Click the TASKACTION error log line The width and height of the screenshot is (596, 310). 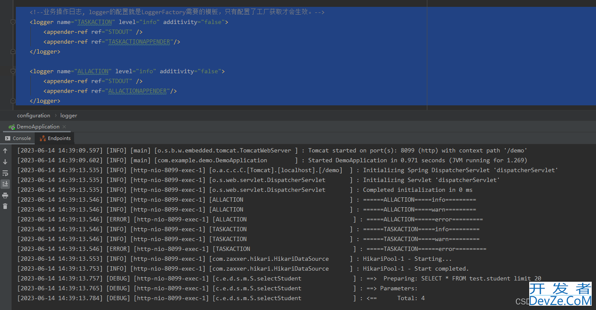252,249
